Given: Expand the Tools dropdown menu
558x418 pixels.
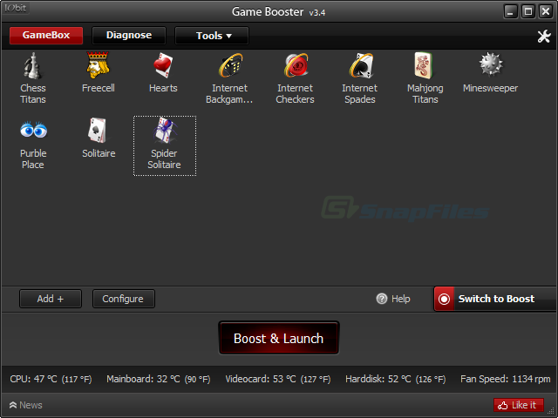Looking at the screenshot, I should pos(212,36).
